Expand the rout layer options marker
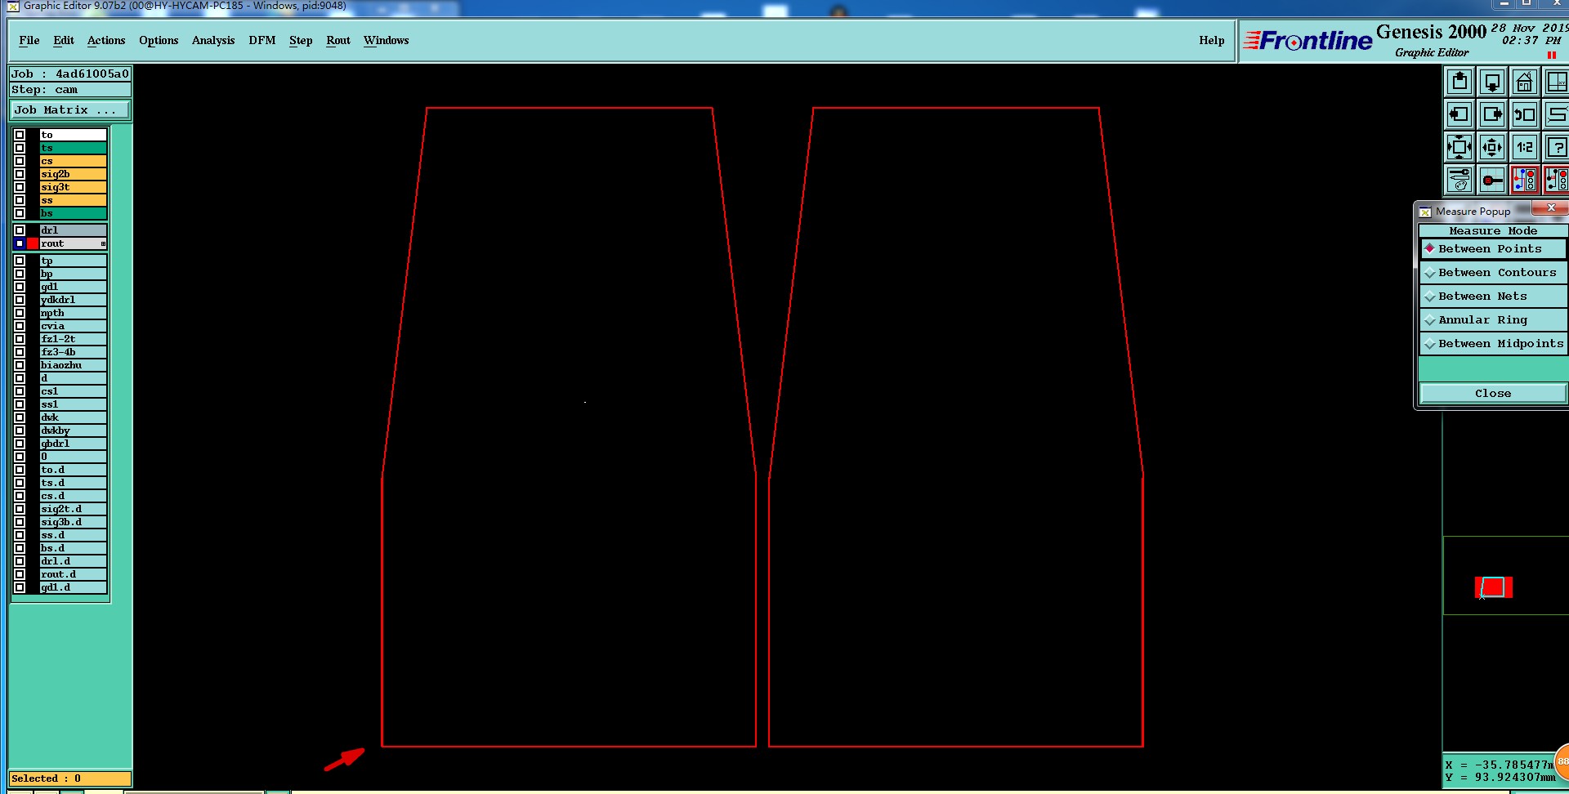 point(103,243)
